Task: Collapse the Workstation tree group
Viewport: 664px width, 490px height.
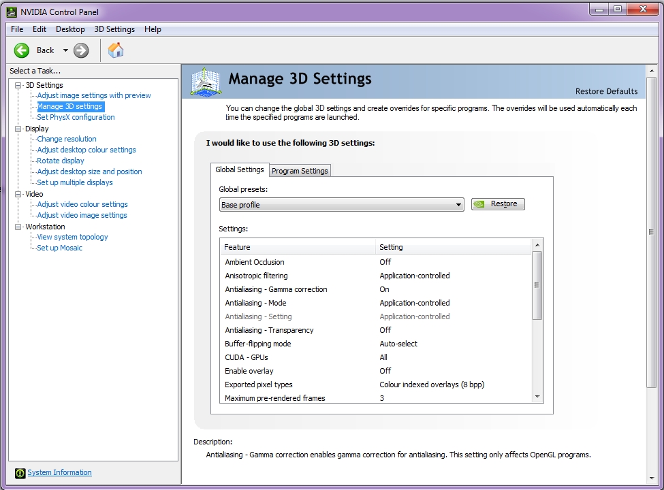Action: pos(18,227)
